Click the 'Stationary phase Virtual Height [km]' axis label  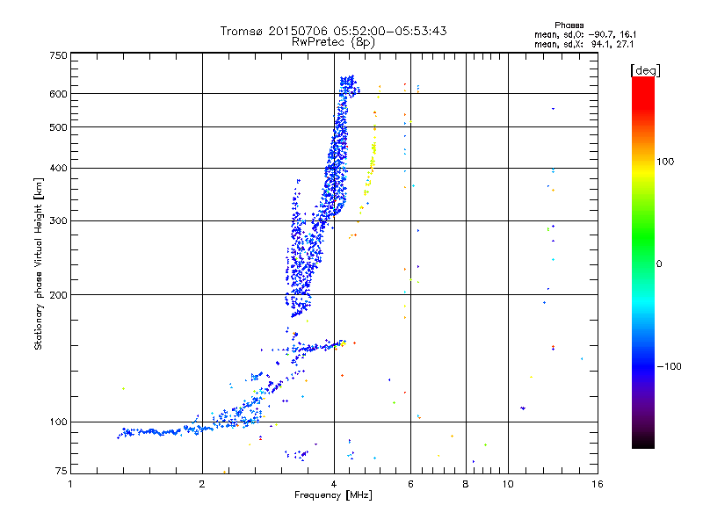(38, 263)
